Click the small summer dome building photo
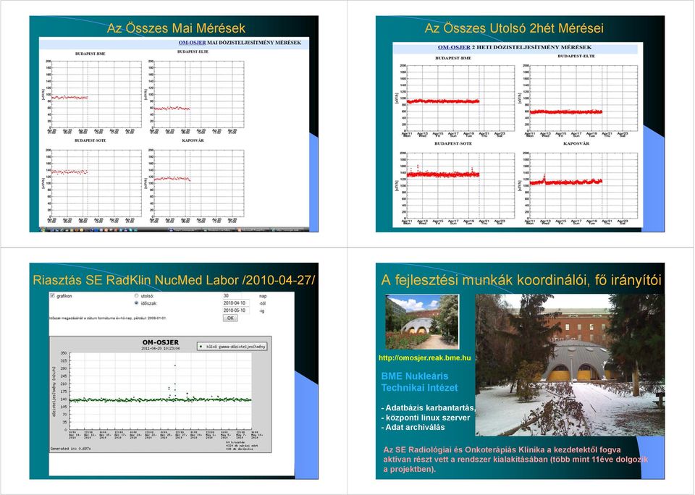Screen dimensions: 695x495 click(x=422, y=322)
